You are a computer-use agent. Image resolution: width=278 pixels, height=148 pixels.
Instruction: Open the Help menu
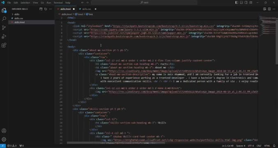(x=68, y=2)
